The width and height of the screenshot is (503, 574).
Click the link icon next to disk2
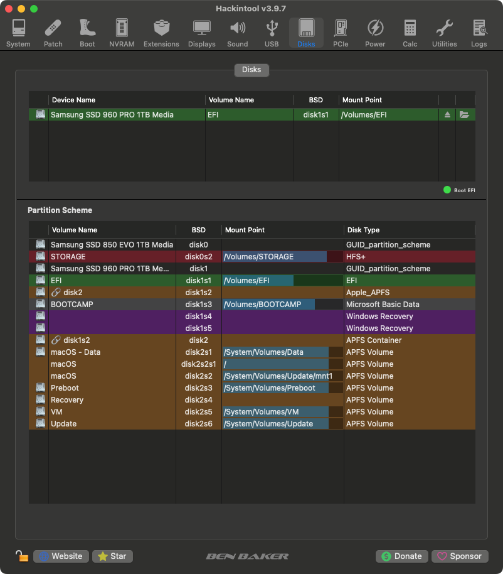coord(56,292)
